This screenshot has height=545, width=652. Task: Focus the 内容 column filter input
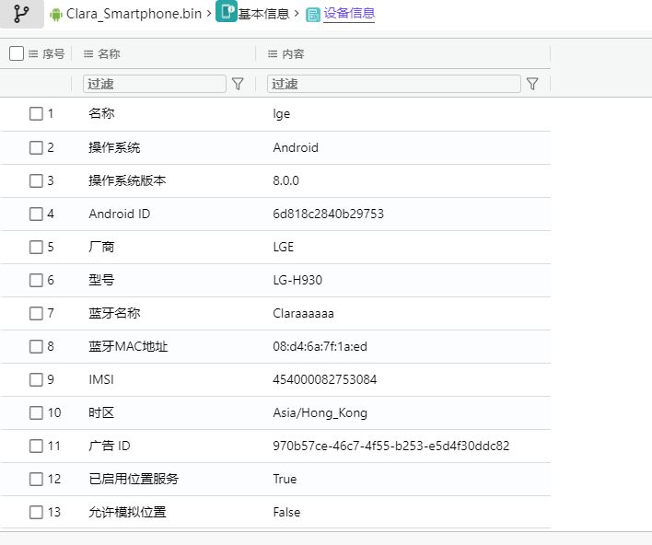point(394,84)
